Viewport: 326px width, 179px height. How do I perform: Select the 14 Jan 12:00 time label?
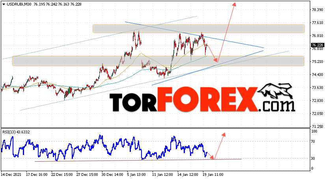tap(188, 175)
